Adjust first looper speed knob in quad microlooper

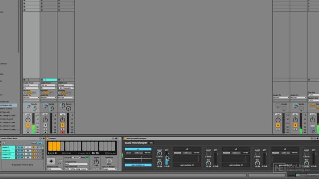click(159, 154)
